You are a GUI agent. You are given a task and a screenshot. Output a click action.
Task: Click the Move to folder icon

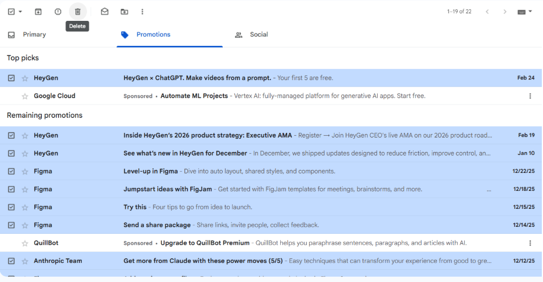pyautogui.click(x=124, y=12)
